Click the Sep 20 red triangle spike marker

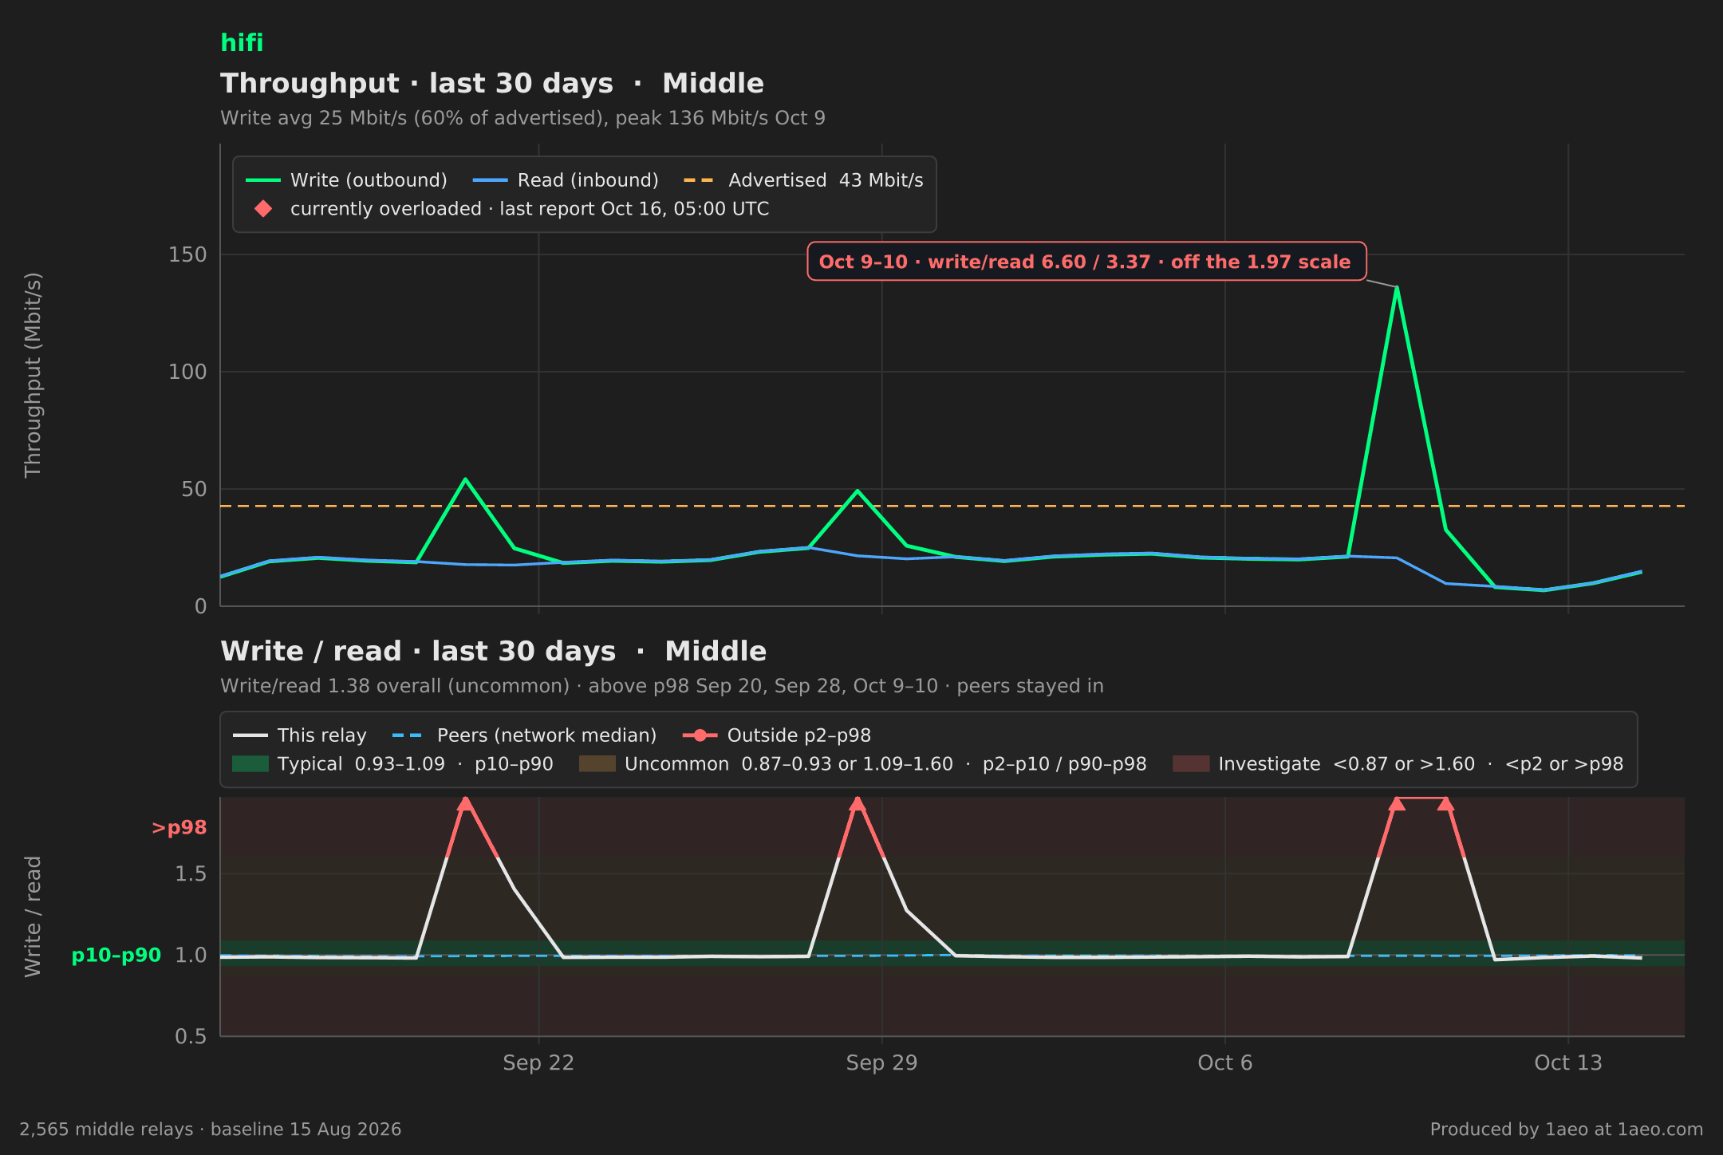[465, 803]
